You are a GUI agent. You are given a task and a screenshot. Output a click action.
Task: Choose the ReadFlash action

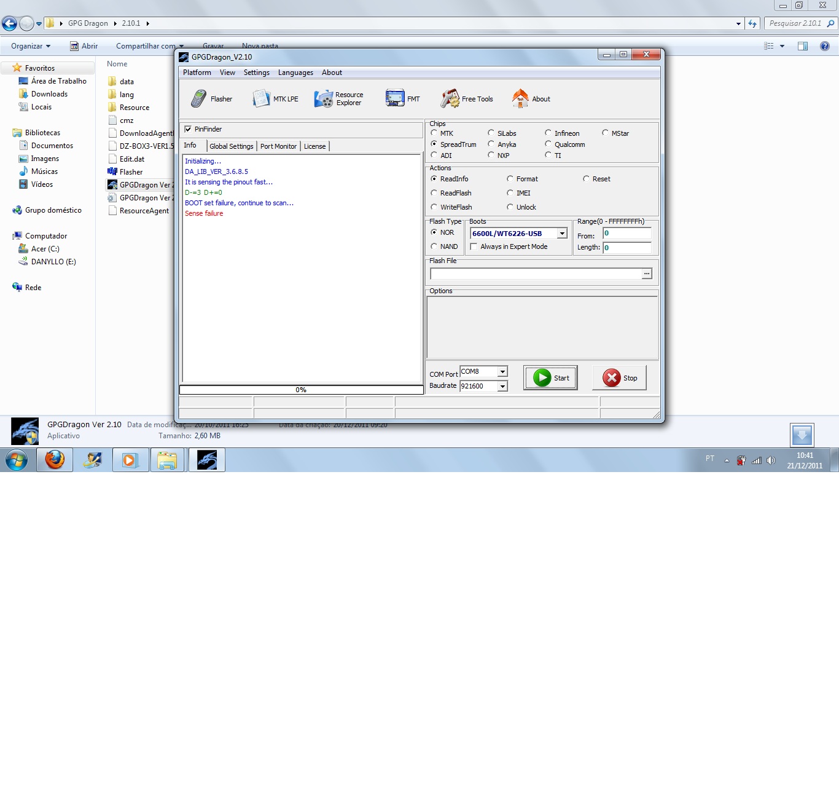434,193
